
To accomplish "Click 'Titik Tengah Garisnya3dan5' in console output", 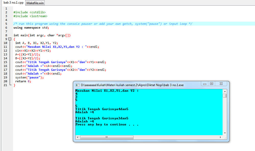I will 102,118.
